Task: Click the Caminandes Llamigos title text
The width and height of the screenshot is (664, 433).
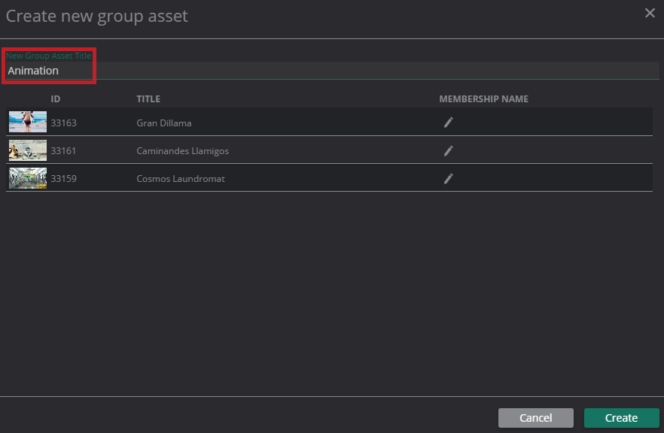Action: (182, 150)
